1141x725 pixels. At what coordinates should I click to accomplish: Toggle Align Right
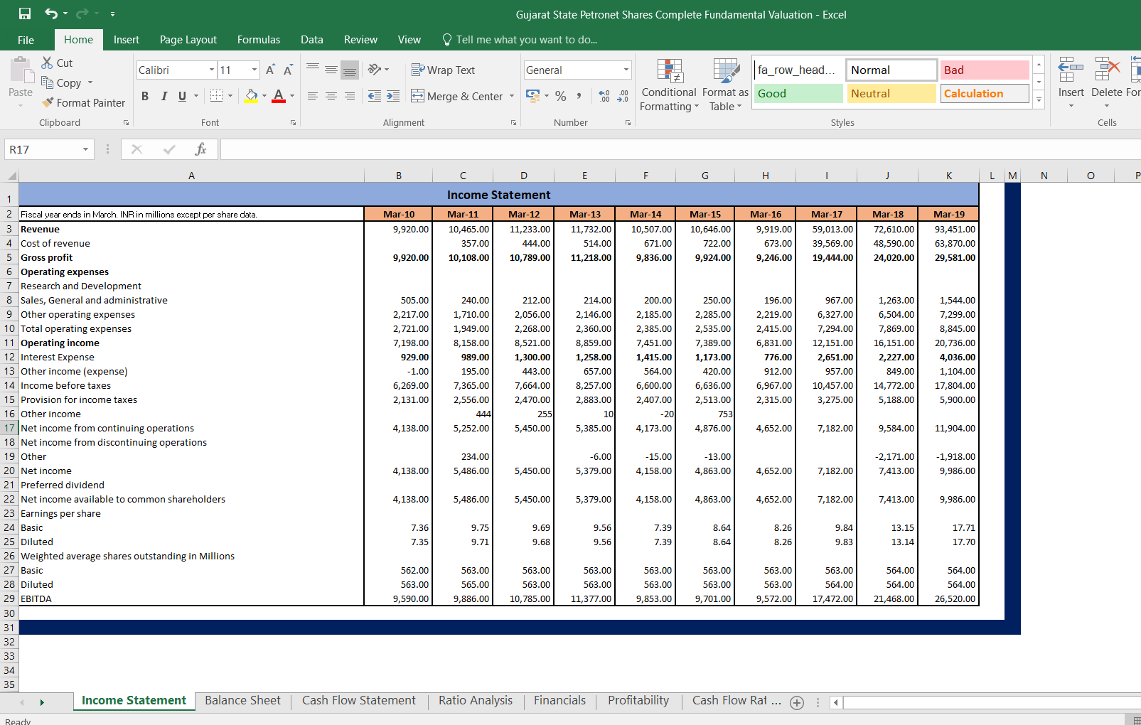tap(349, 96)
